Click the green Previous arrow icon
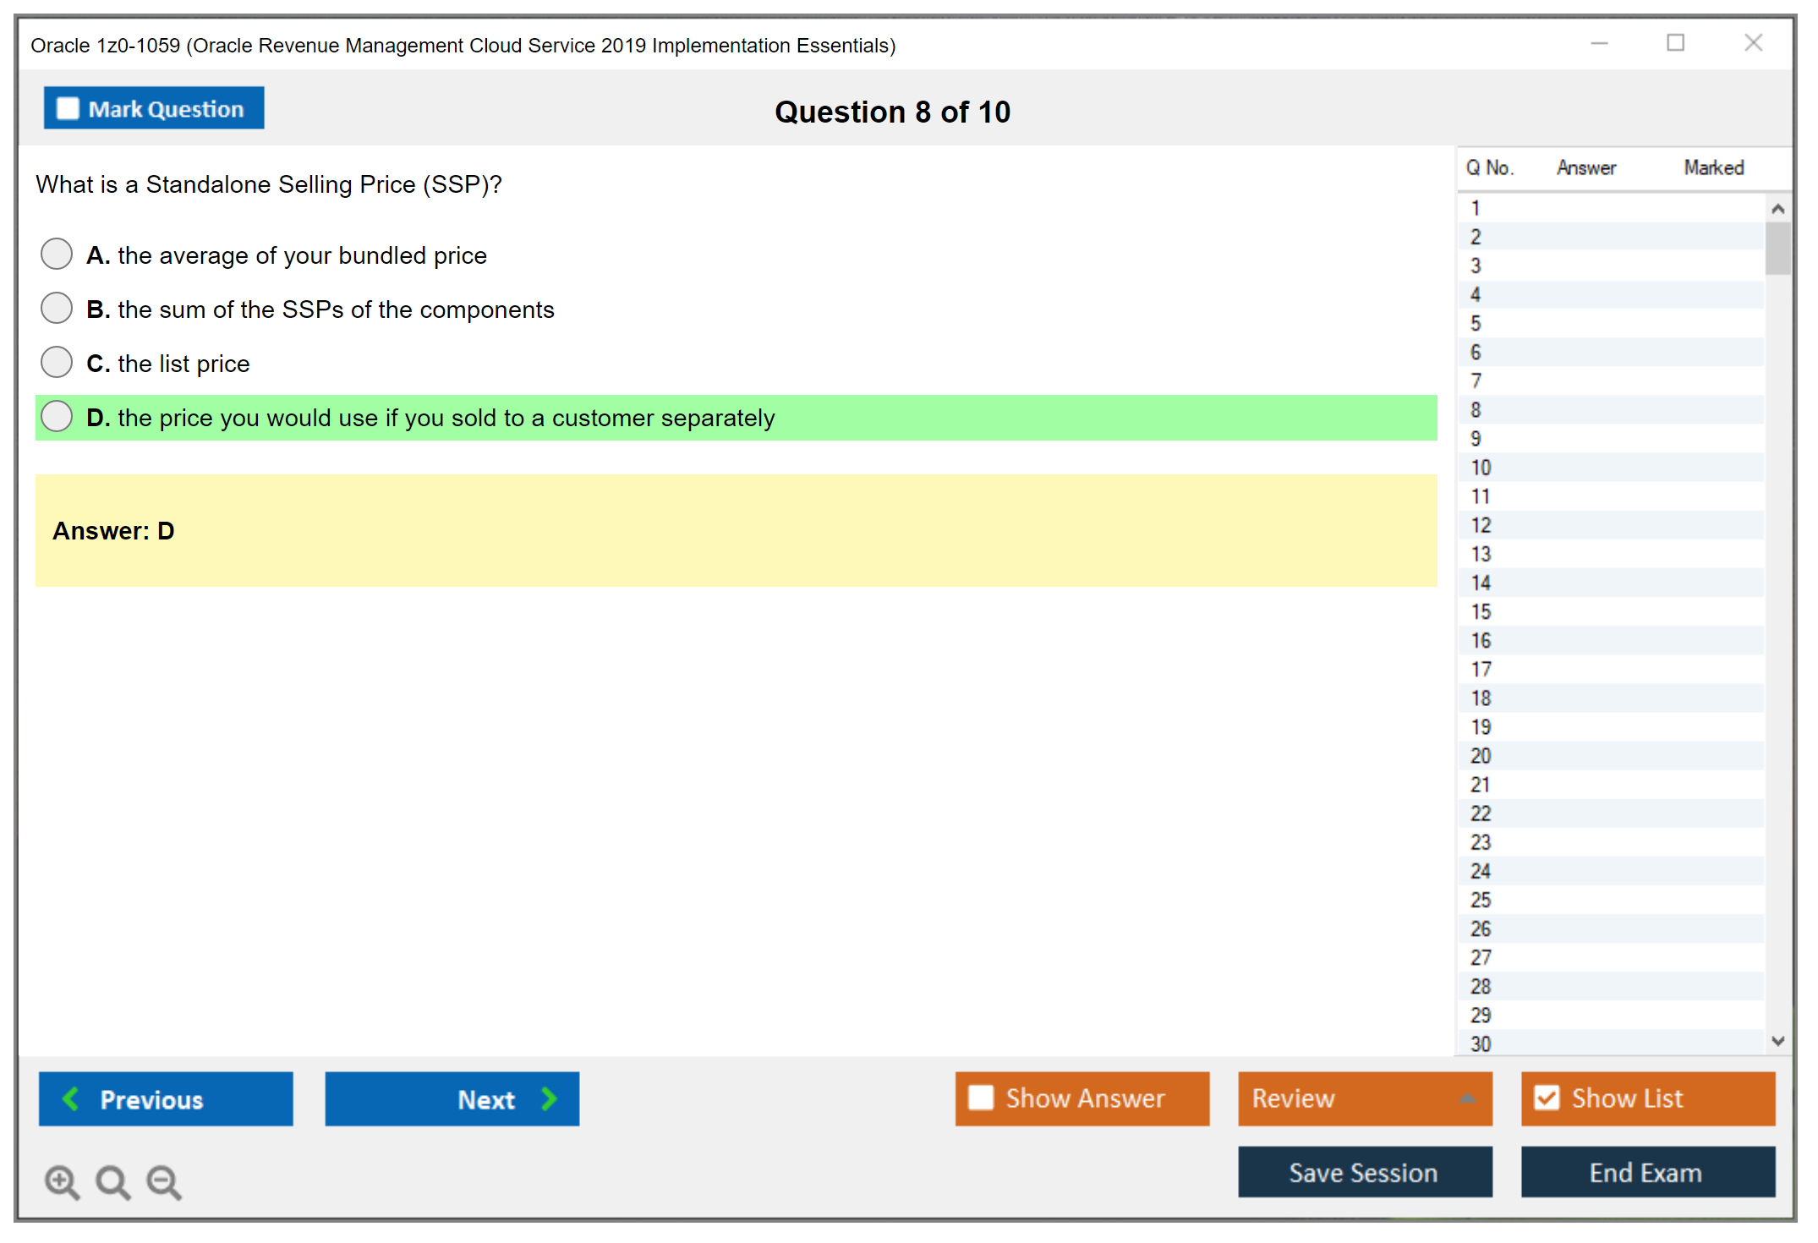 coord(72,1099)
